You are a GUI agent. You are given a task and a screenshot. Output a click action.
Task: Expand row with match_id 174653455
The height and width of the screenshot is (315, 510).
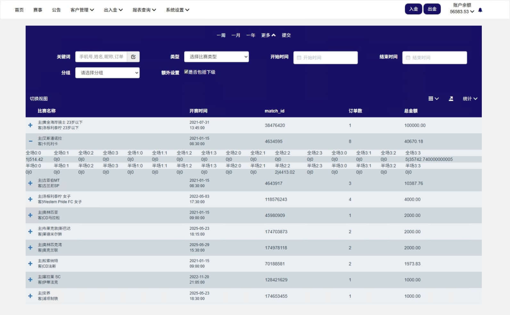tap(30, 296)
